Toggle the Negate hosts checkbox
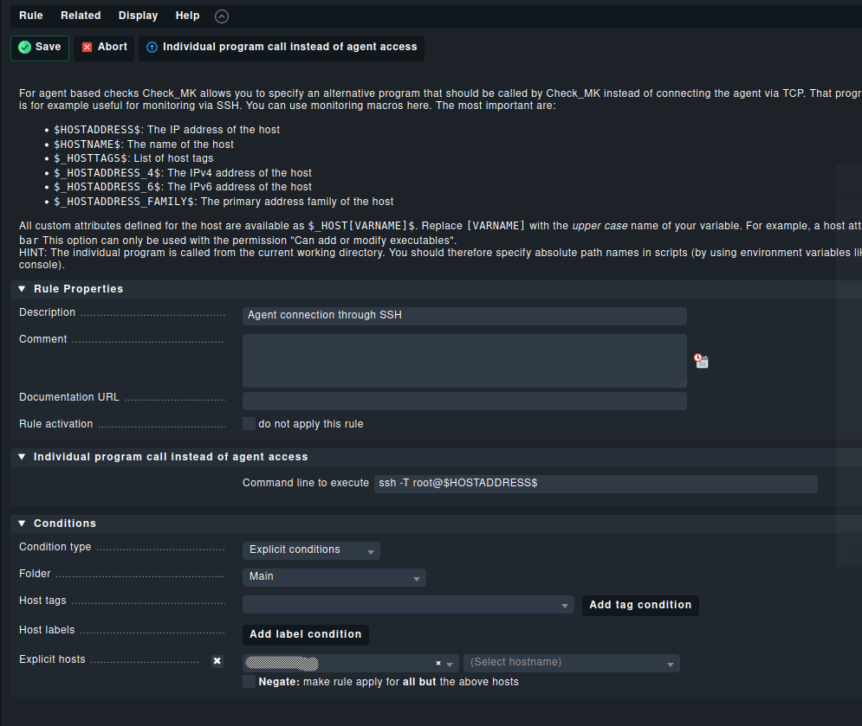862x726 pixels. 250,682
